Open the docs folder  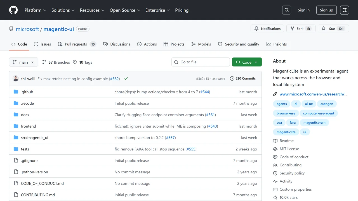(25, 115)
